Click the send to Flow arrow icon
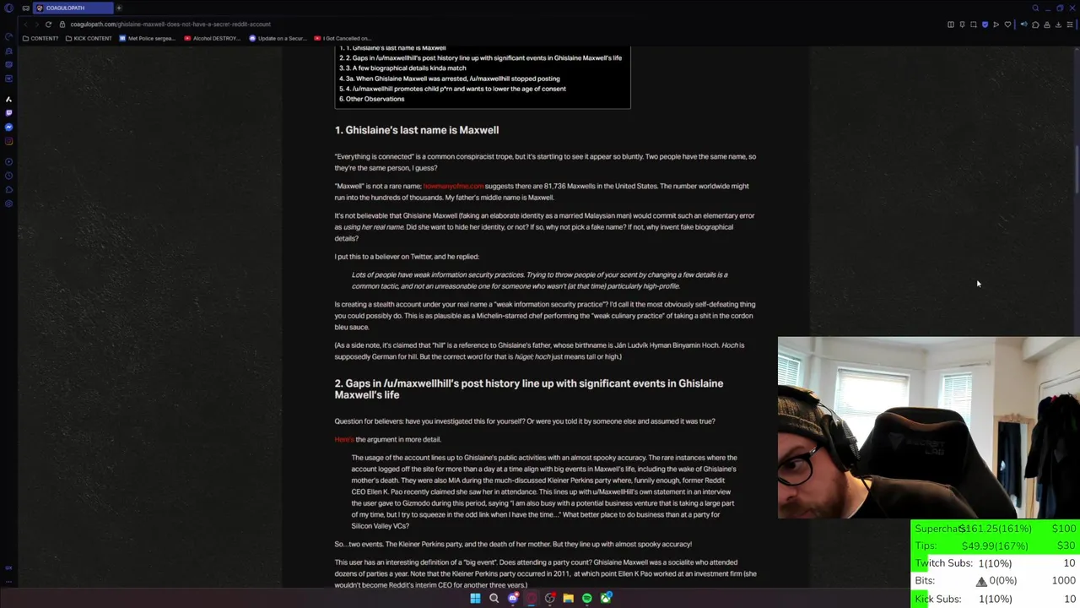The width and height of the screenshot is (1080, 608). coord(996,24)
